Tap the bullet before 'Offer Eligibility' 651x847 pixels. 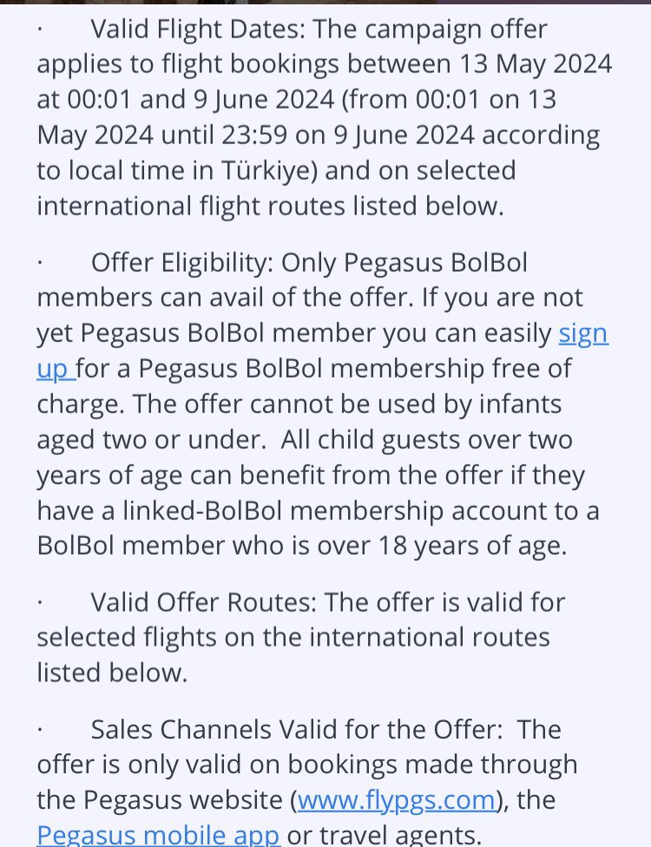(x=40, y=263)
